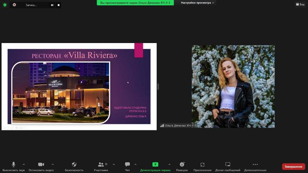308x173 pixels.
Task: Click the green encryption shield icon
Action: [x=5, y=5]
